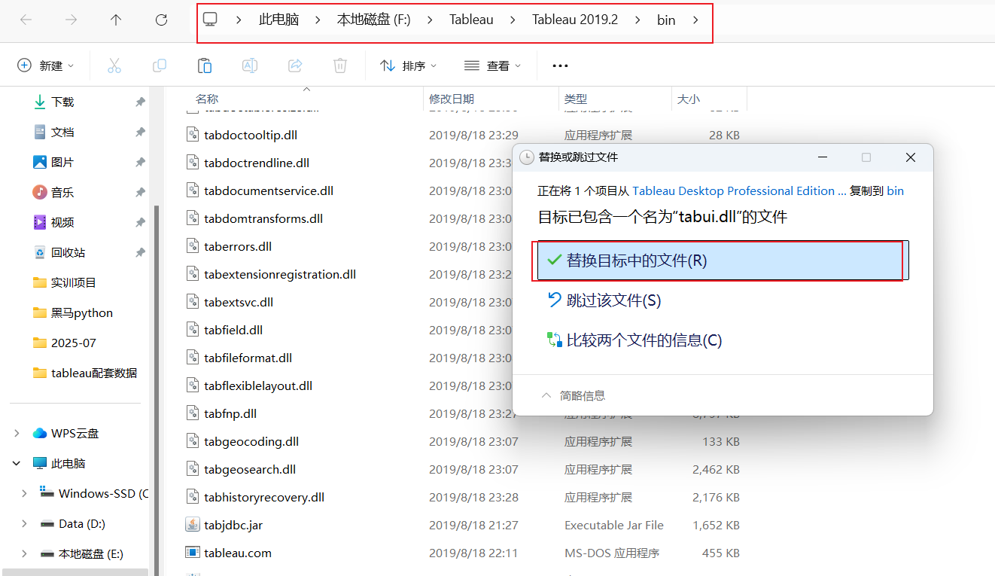Select file tabgeocoding.dll
This screenshot has width=995, height=576.
(251, 441)
